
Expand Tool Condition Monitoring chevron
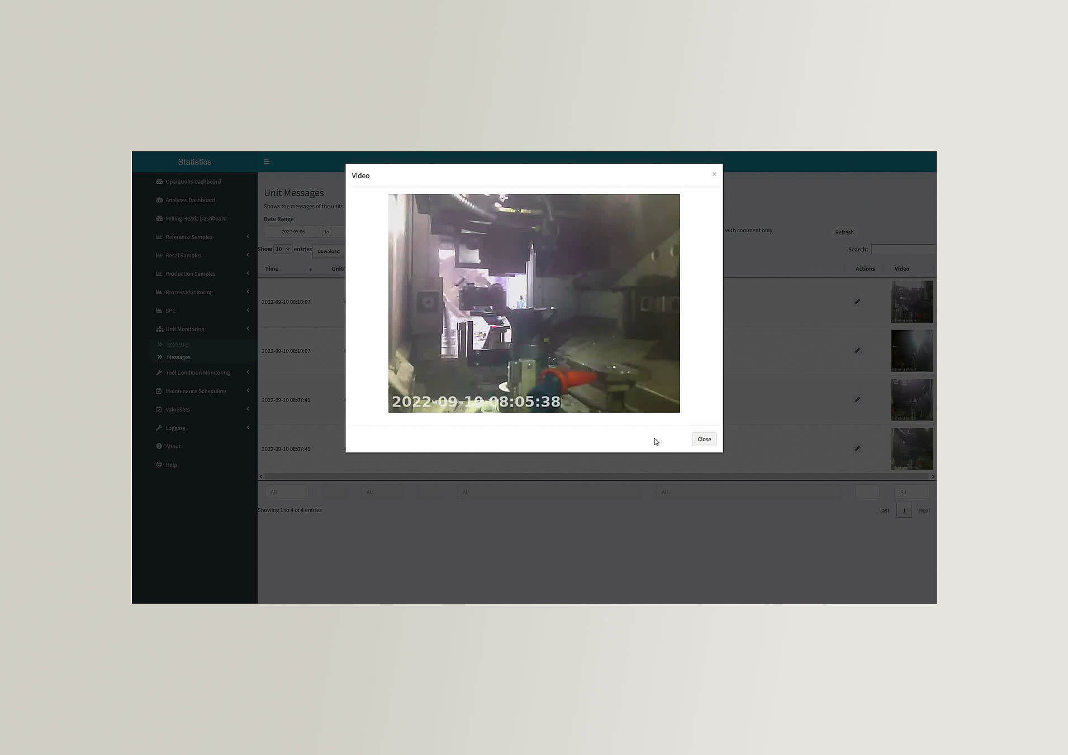click(x=248, y=372)
